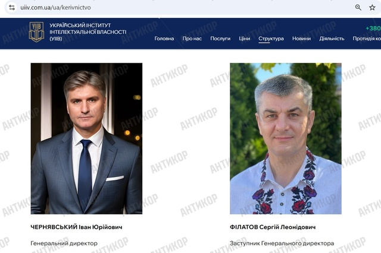Open the Новини section

(x=302, y=39)
